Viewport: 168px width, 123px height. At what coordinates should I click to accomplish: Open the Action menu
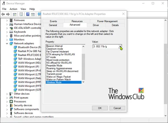(x=13, y=9)
